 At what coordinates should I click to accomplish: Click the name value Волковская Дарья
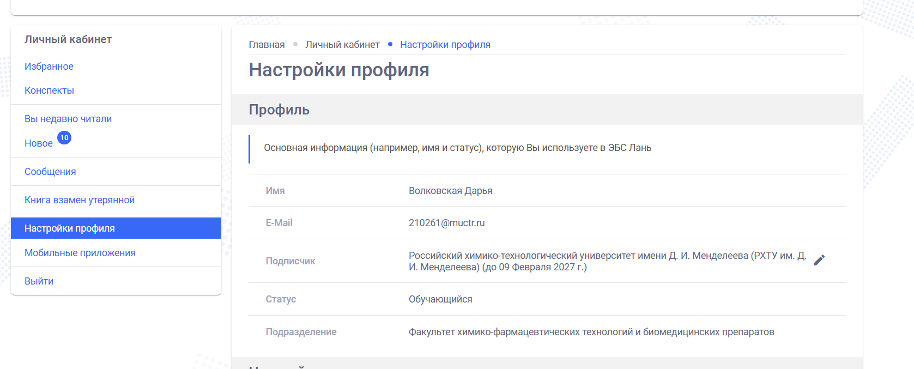point(451,191)
